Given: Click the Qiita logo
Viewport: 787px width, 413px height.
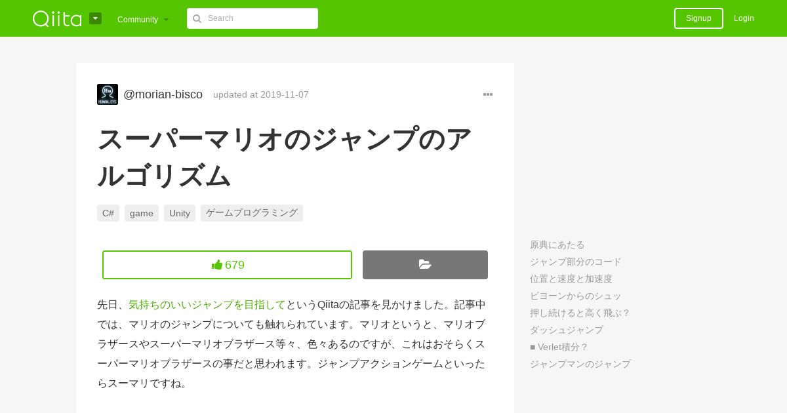Looking at the screenshot, I should (x=57, y=18).
